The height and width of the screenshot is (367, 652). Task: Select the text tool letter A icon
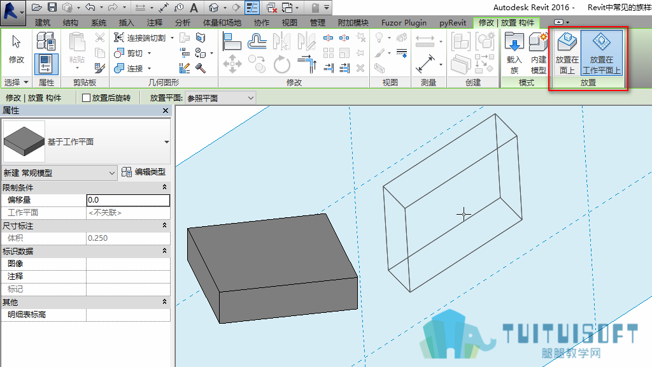194,8
